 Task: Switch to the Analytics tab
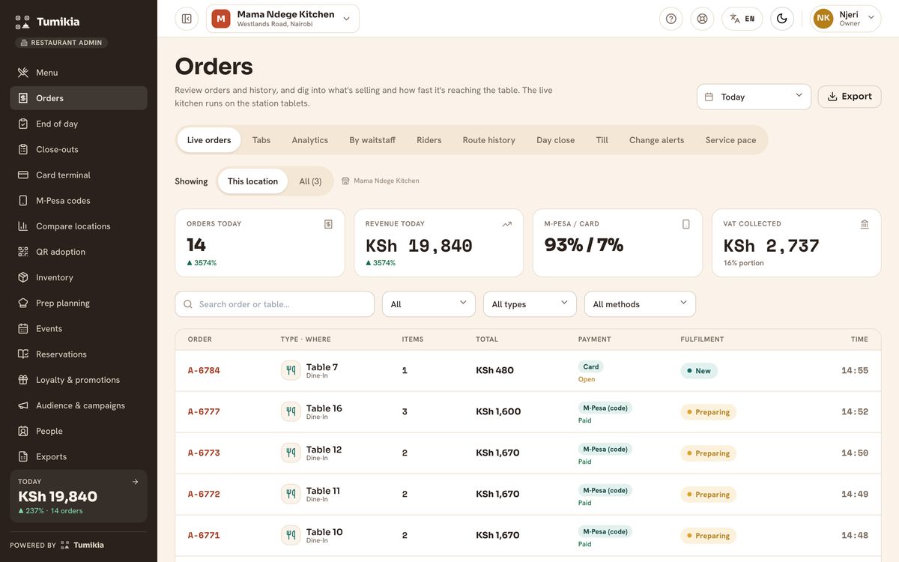click(310, 140)
